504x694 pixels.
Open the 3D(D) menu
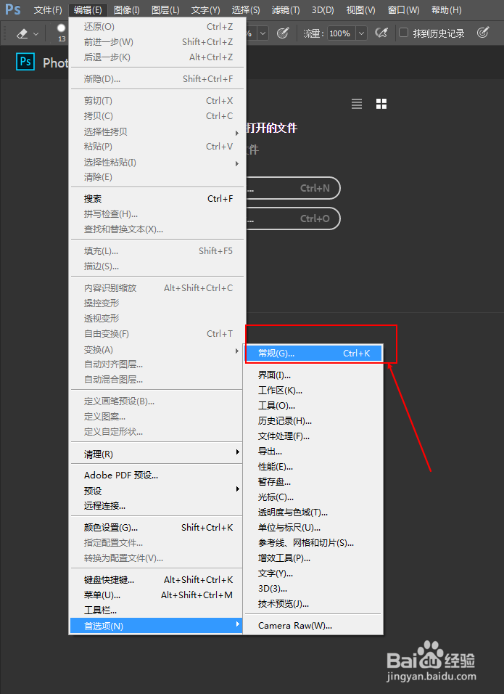click(323, 9)
